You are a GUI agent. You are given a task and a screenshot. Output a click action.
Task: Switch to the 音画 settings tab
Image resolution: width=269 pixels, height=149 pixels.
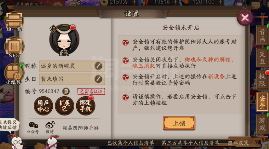262,36
